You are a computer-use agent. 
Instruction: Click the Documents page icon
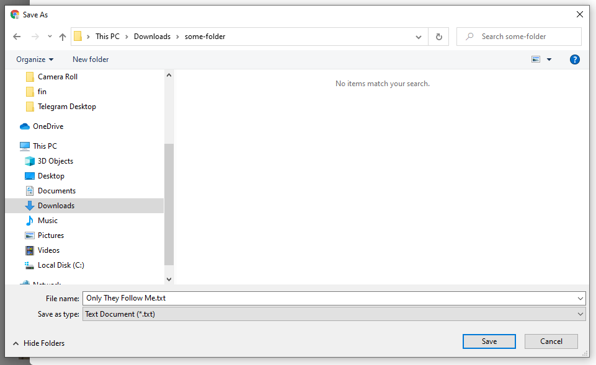point(30,191)
